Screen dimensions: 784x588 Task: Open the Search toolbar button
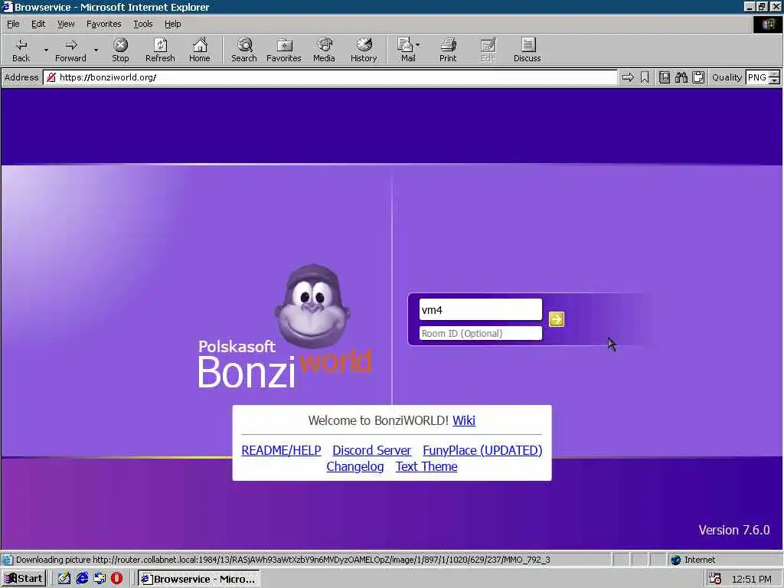tap(244, 50)
